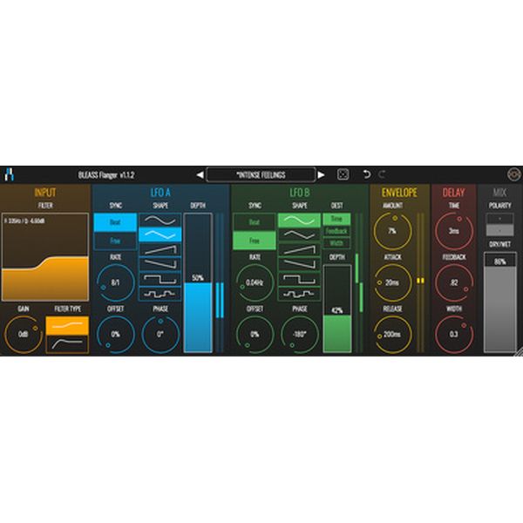
Task: Switch LFO B sync to Beat
Action: coord(254,222)
